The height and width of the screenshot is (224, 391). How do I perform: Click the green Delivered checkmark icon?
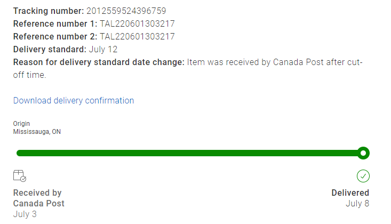pos(363,176)
